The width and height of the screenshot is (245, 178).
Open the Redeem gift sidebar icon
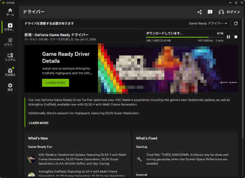[10, 72]
